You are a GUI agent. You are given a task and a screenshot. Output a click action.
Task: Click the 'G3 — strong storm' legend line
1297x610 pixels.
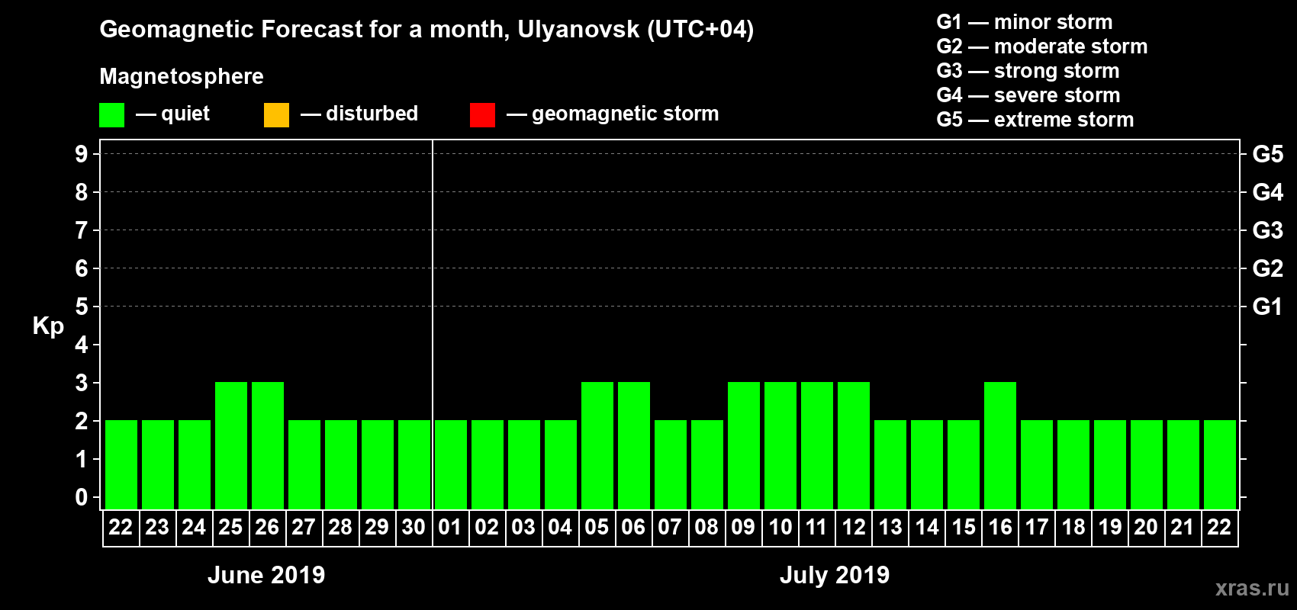click(x=1028, y=71)
